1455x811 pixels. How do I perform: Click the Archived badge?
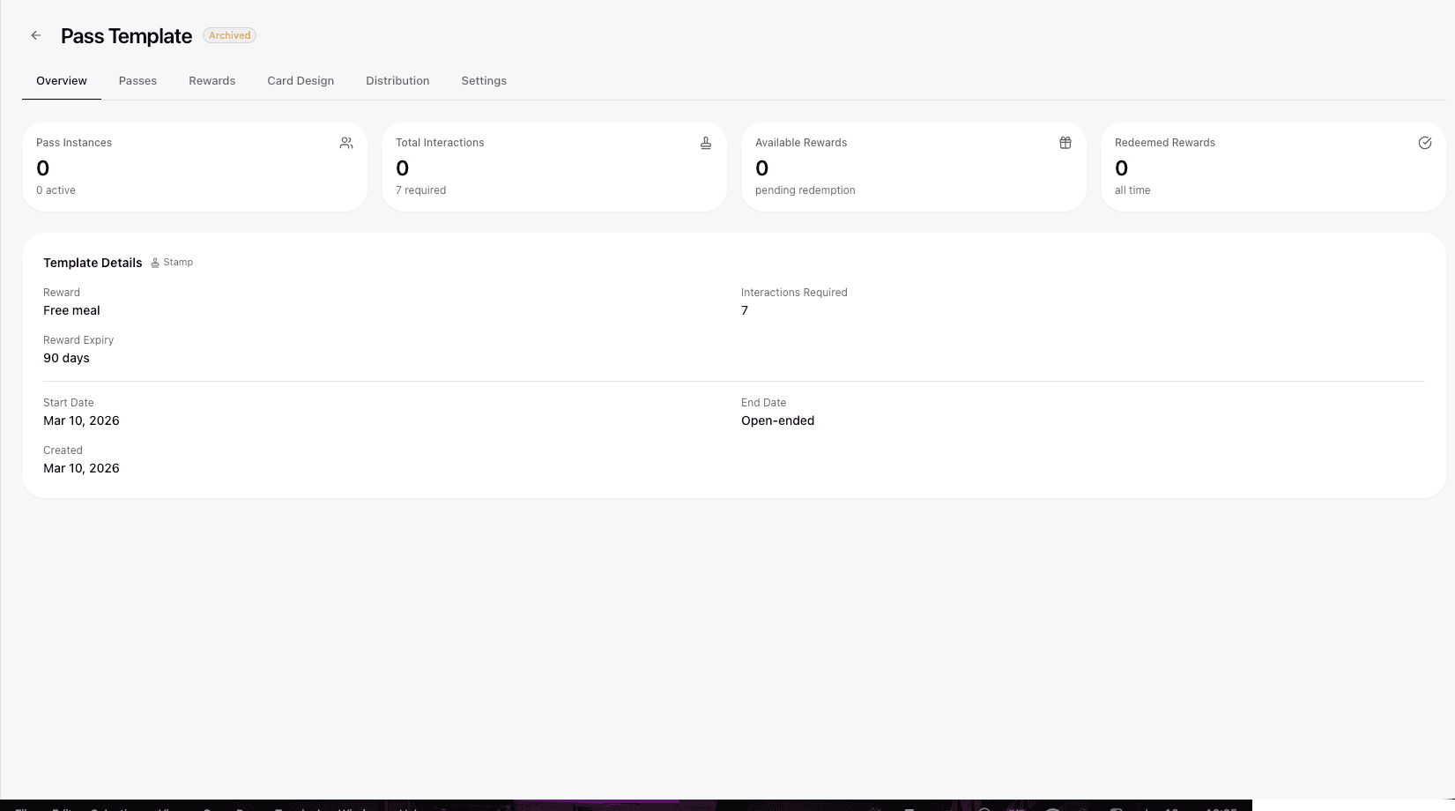(x=229, y=35)
